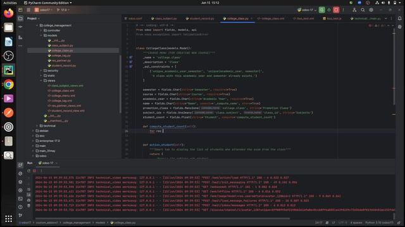405x227 pixels.
Task: Open the Git tool window icon
Action: tap(20, 215)
